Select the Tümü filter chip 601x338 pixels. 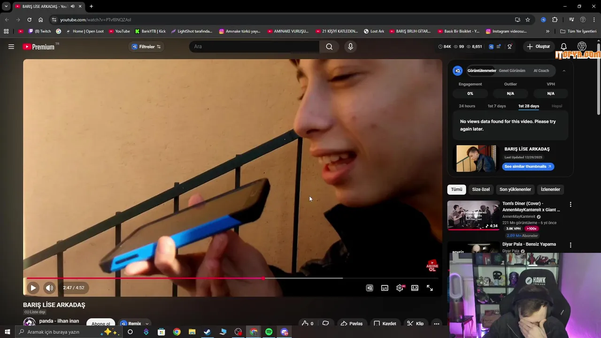click(x=456, y=189)
